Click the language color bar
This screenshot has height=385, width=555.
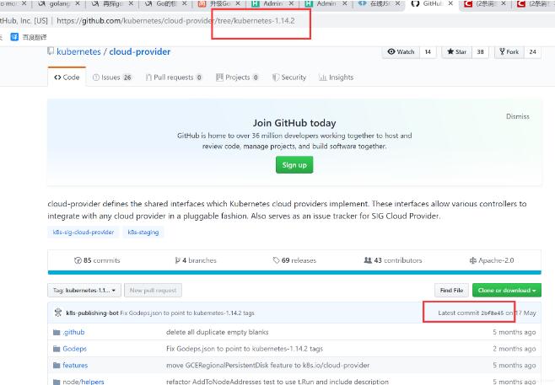pyautogui.click(x=294, y=272)
